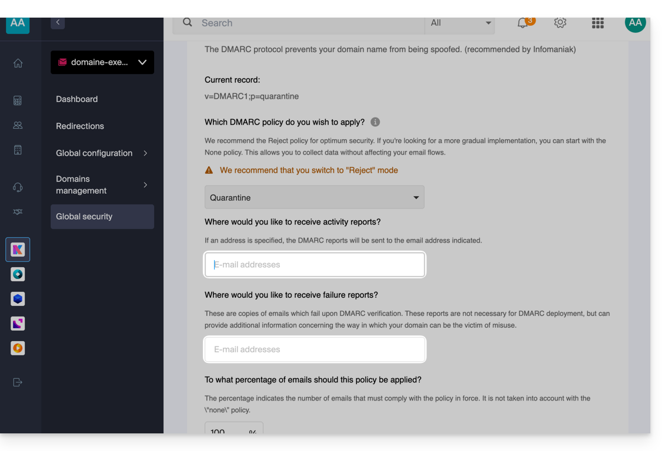Click the users group icon in sidebar
The width and height of the screenshot is (668, 451).
[x=18, y=125]
